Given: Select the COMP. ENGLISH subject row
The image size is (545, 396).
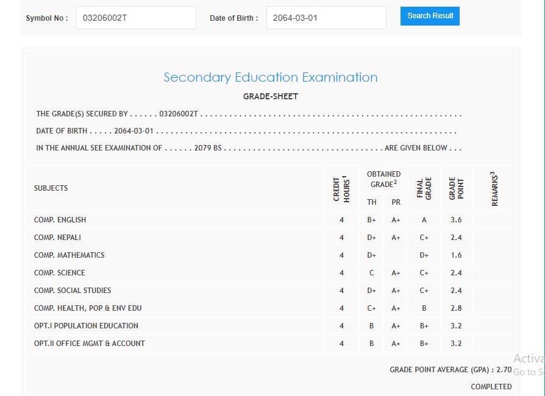Looking at the screenshot, I should [x=60, y=220].
